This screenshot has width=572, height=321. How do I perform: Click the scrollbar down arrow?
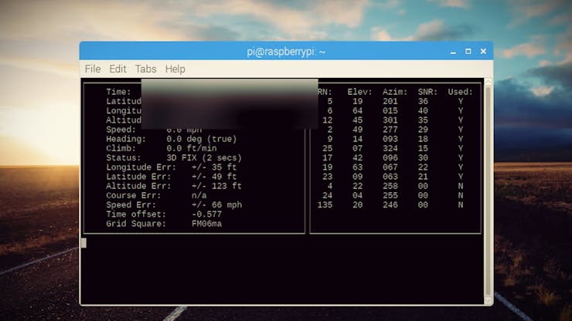(488, 300)
